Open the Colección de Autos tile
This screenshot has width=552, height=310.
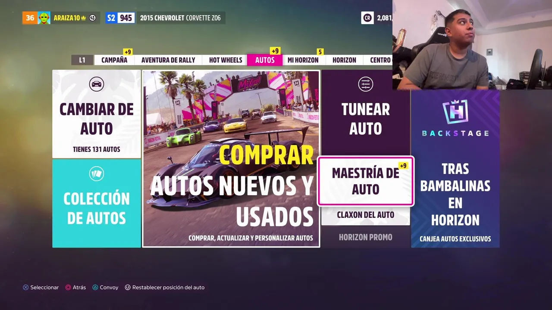pyautogui.click(x=97, y=203)
